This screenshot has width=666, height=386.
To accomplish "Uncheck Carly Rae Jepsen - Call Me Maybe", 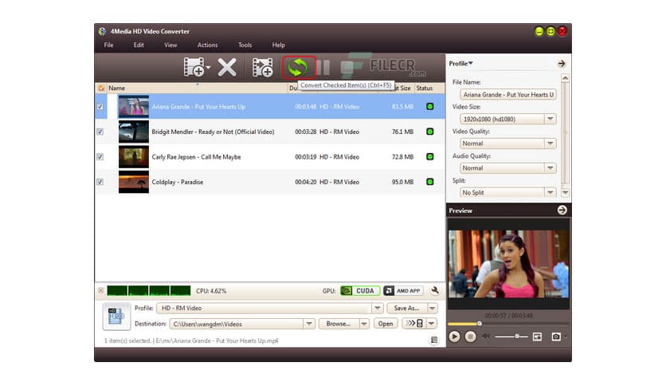I will click(100, 157).
